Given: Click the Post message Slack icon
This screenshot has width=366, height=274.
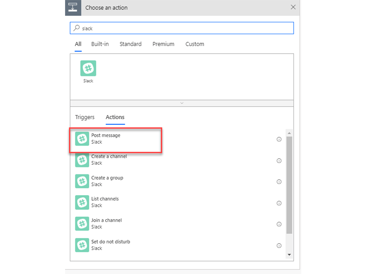Looking at the screenshot, I should [x=82, y=139].
